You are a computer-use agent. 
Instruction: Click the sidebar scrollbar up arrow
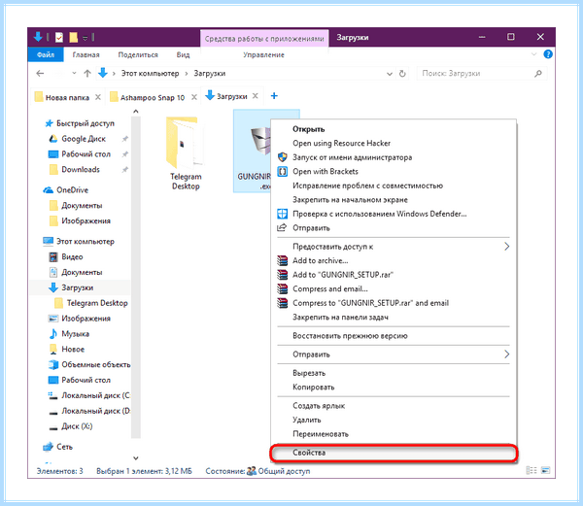point(136,111)
